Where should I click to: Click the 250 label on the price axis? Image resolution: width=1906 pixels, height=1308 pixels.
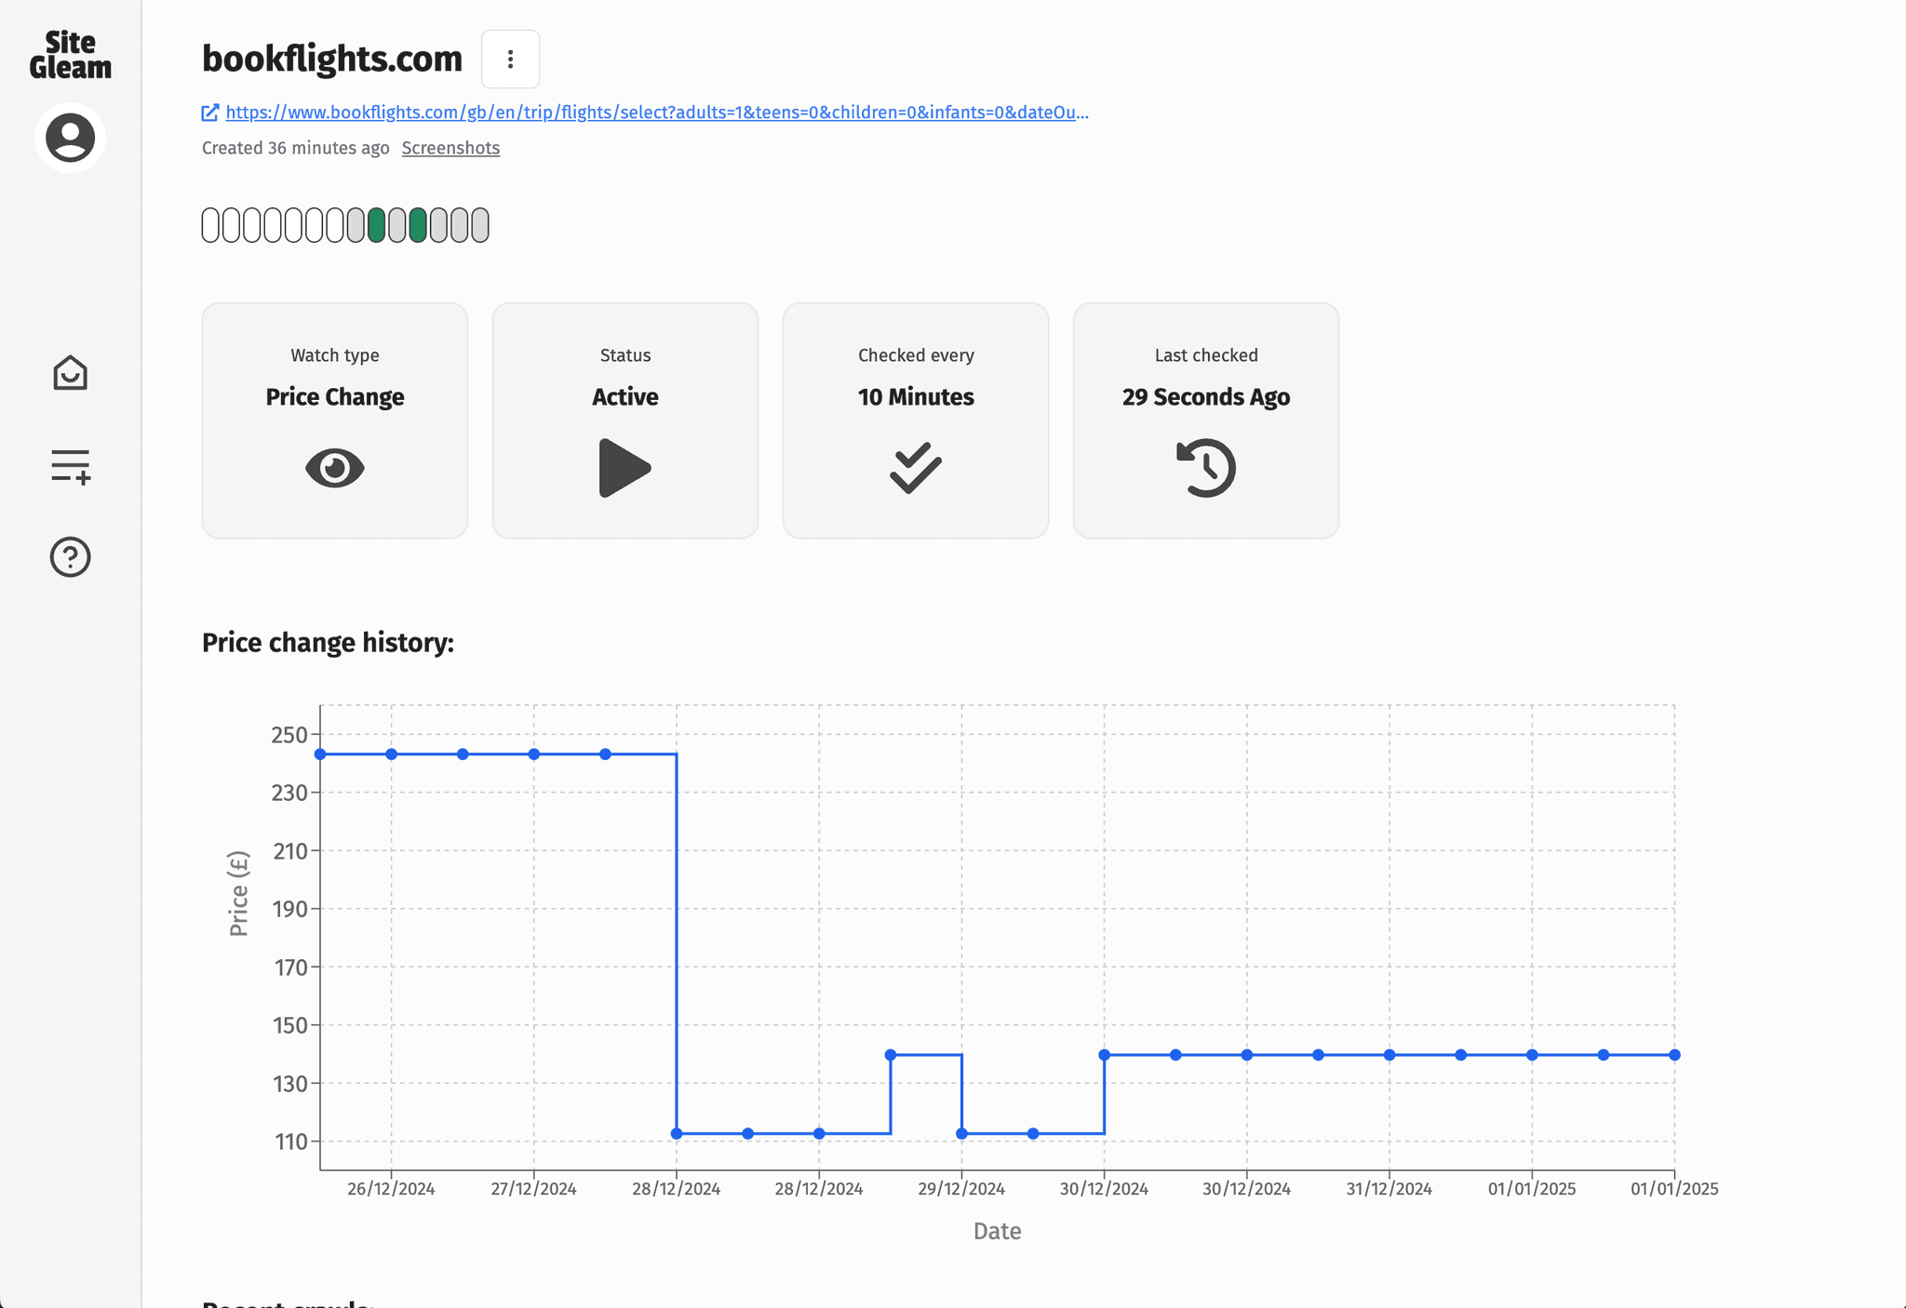click(289, 735)
